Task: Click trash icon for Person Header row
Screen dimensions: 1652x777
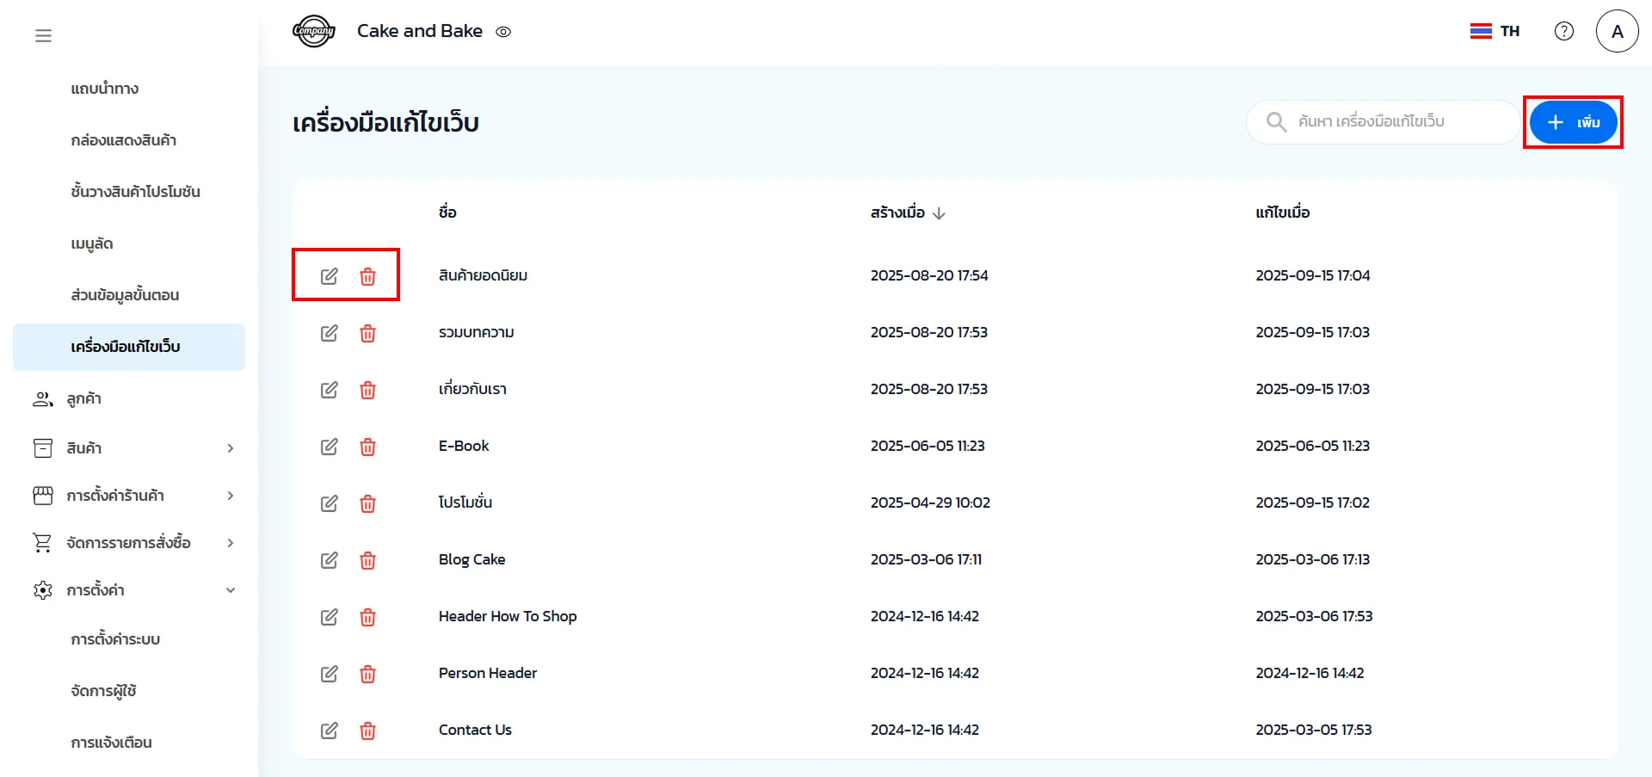Action: coord(367,674)
